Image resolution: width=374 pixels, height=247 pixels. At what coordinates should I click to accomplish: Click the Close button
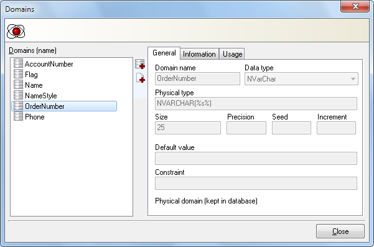click(340, 231)
